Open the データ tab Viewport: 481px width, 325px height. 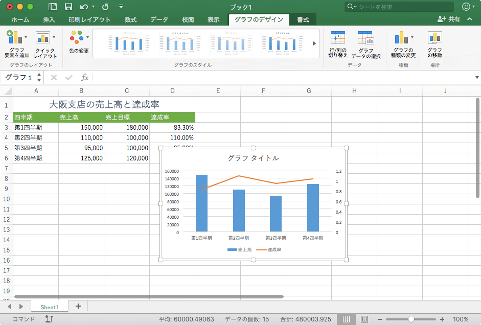[x=159, y=19]
